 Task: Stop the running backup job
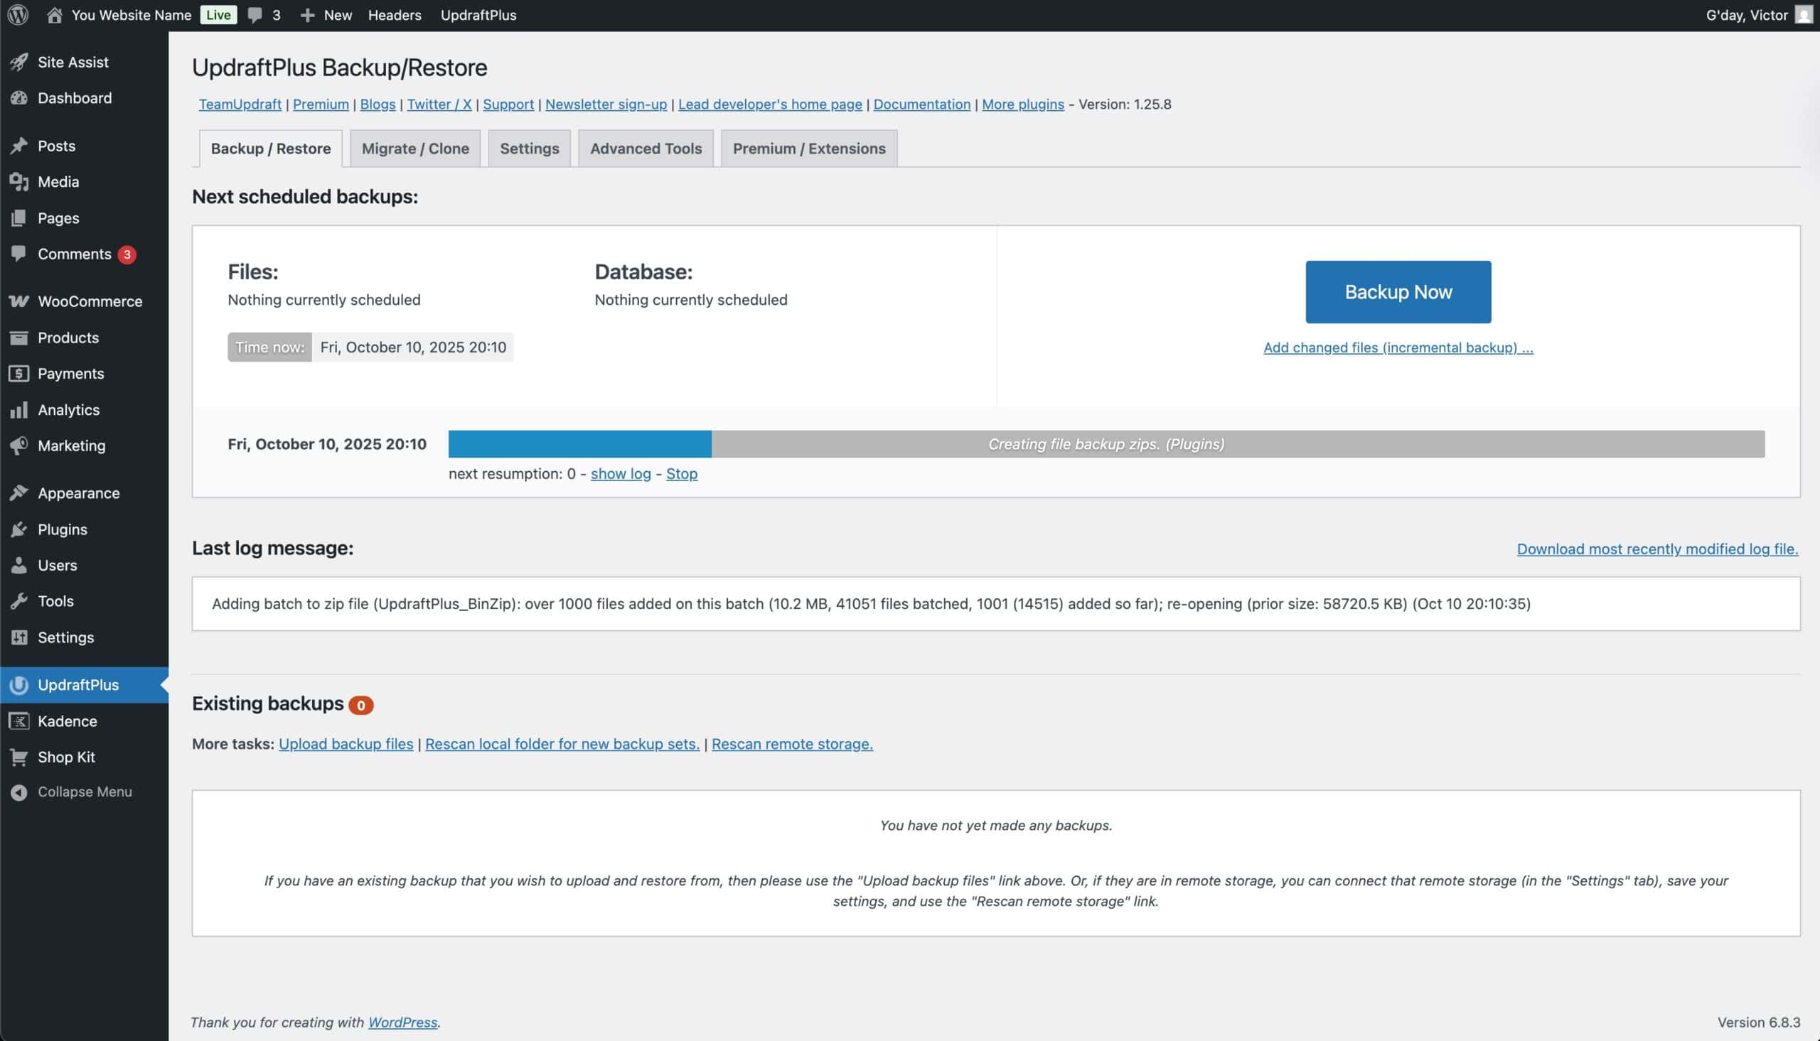[x=681, y=473]
